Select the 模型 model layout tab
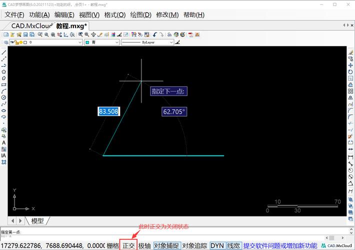355x250 pixels. [x=37, y=221]
